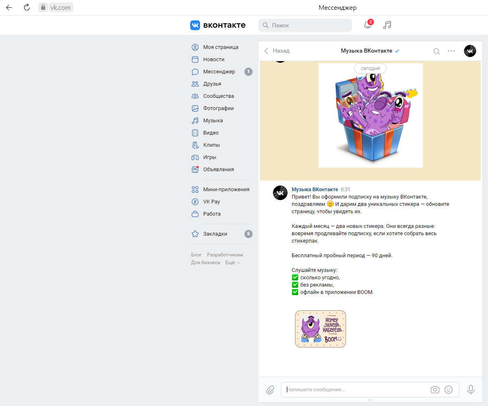Screen dimensions: 488x406
Task: Focus the Напишите сообщение input field
Action: click(x=355, y=390)
